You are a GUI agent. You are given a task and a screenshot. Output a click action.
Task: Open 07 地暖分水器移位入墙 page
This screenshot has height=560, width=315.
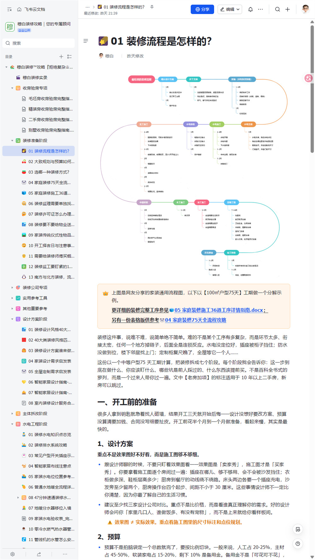[x=39, y=508]
